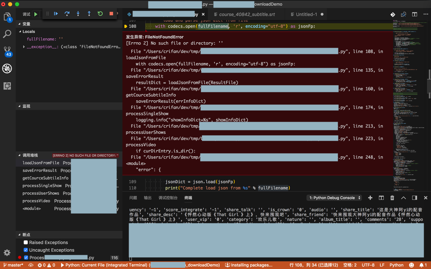The height and width of the screenshot is (269, 431).
Task: Select the 终端 terminal panel tab
Action: (x=188, y=198)
